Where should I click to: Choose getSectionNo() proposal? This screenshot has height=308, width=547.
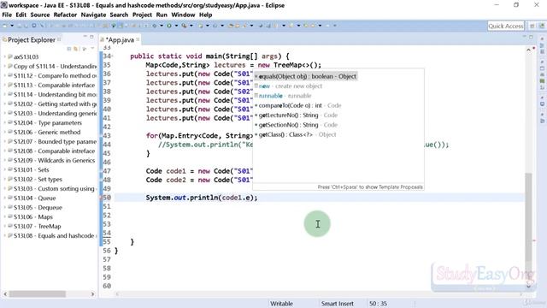pyautogui.click(x=297, y=125)
